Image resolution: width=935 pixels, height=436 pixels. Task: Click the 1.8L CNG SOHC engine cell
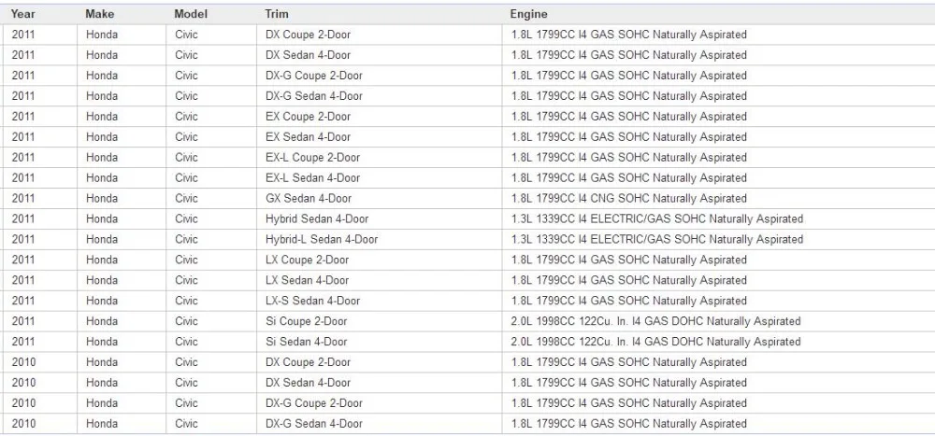point(718,198)
